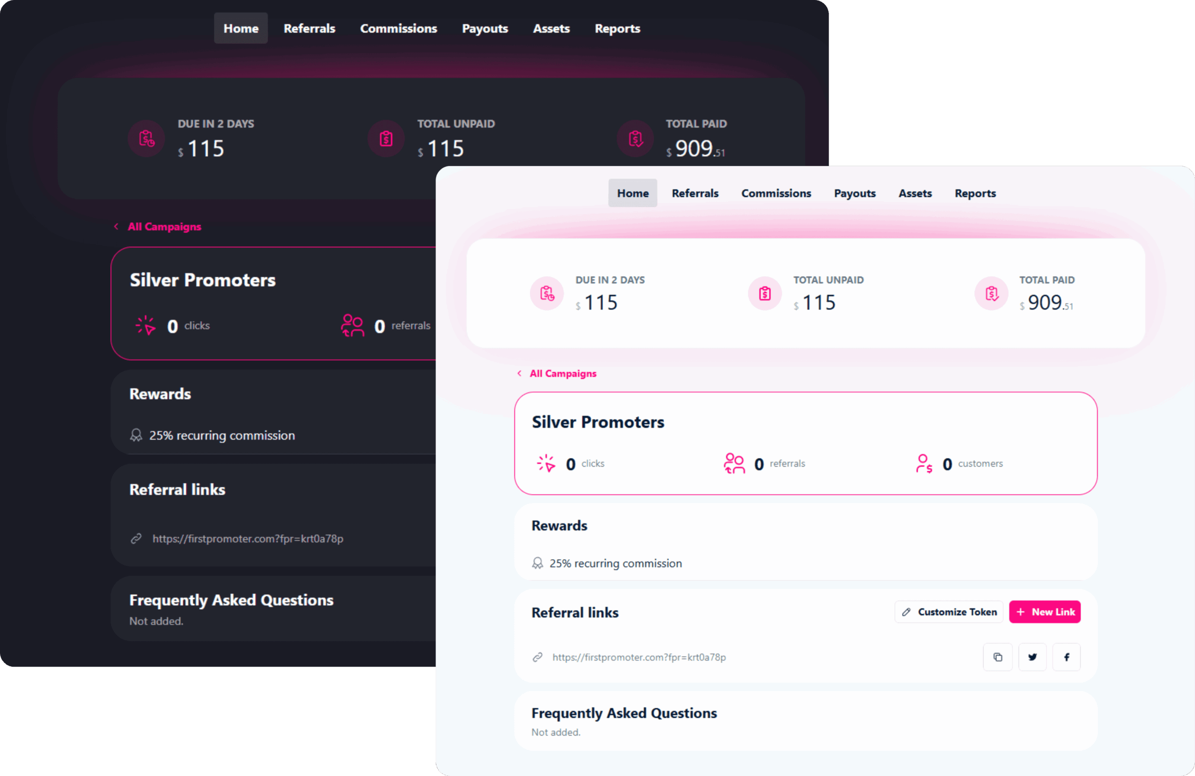Viewport: 1195px width, 776px height.
Task: Share referral link on Twitter
Action: coord(1032,657)
